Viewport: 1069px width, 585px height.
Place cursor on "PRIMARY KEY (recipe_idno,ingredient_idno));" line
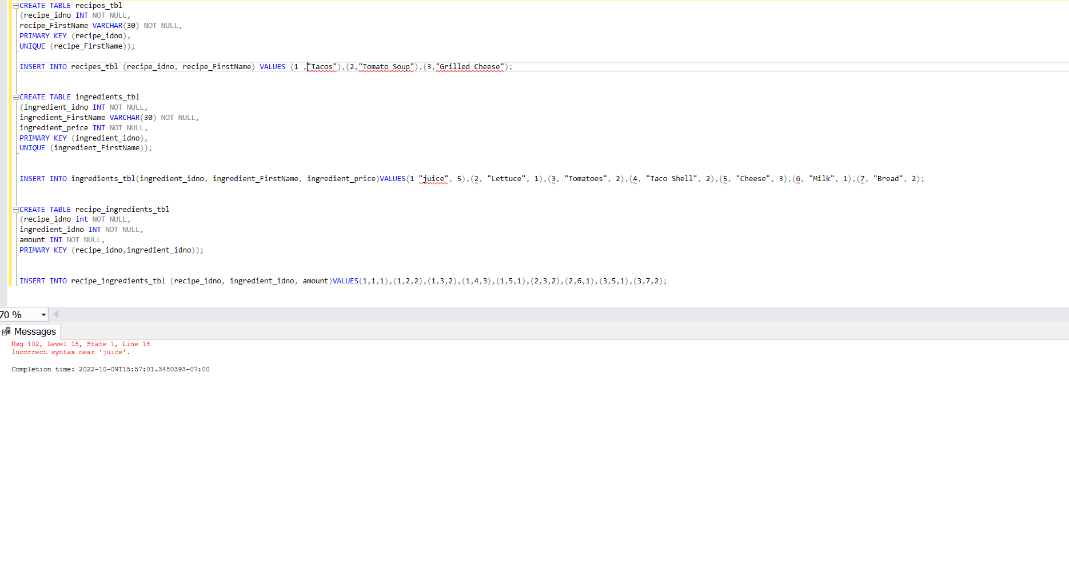(111, 250)
